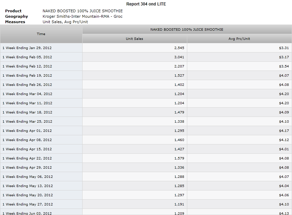Click average price $3.17 for Feb 05
Screen dimensions: 292x215
pos(284,57)
